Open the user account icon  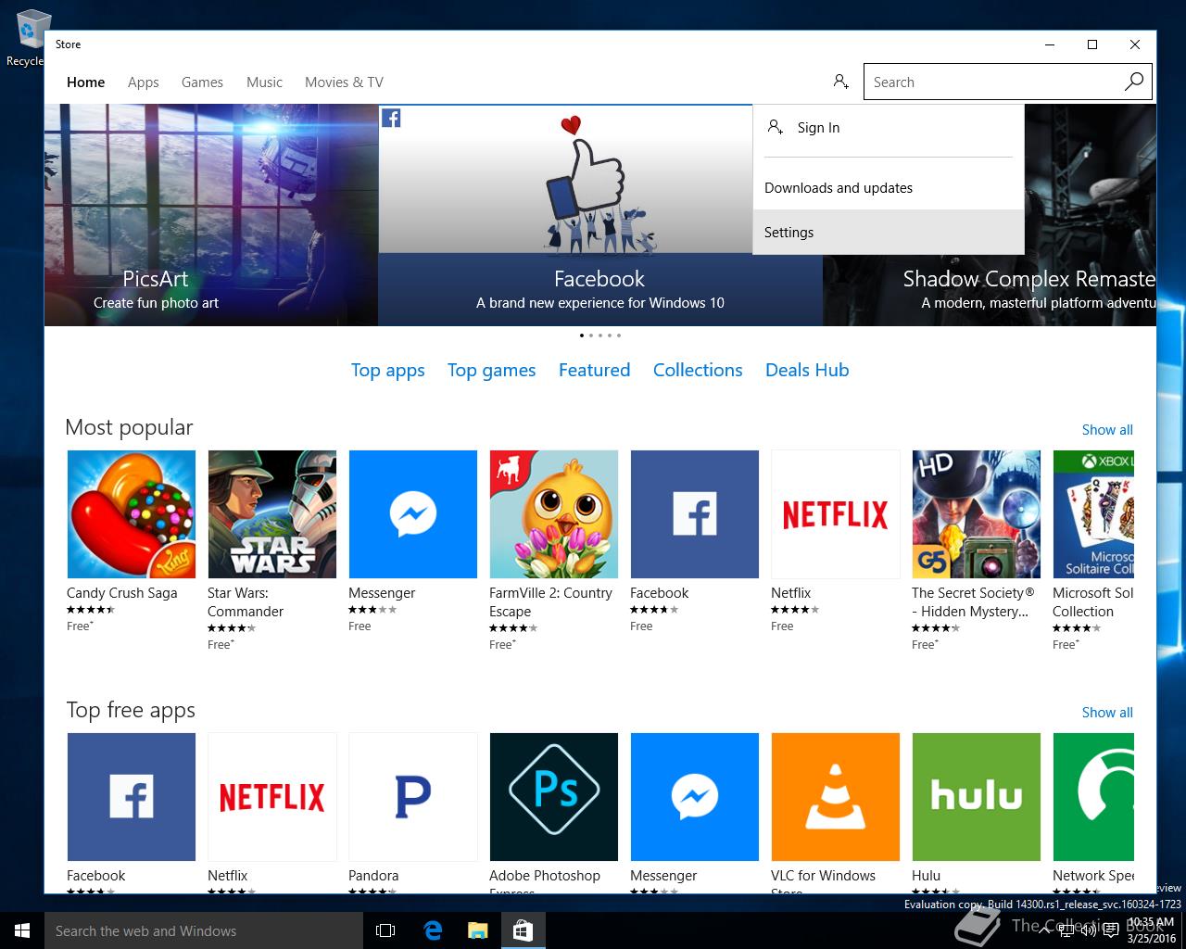840,82
